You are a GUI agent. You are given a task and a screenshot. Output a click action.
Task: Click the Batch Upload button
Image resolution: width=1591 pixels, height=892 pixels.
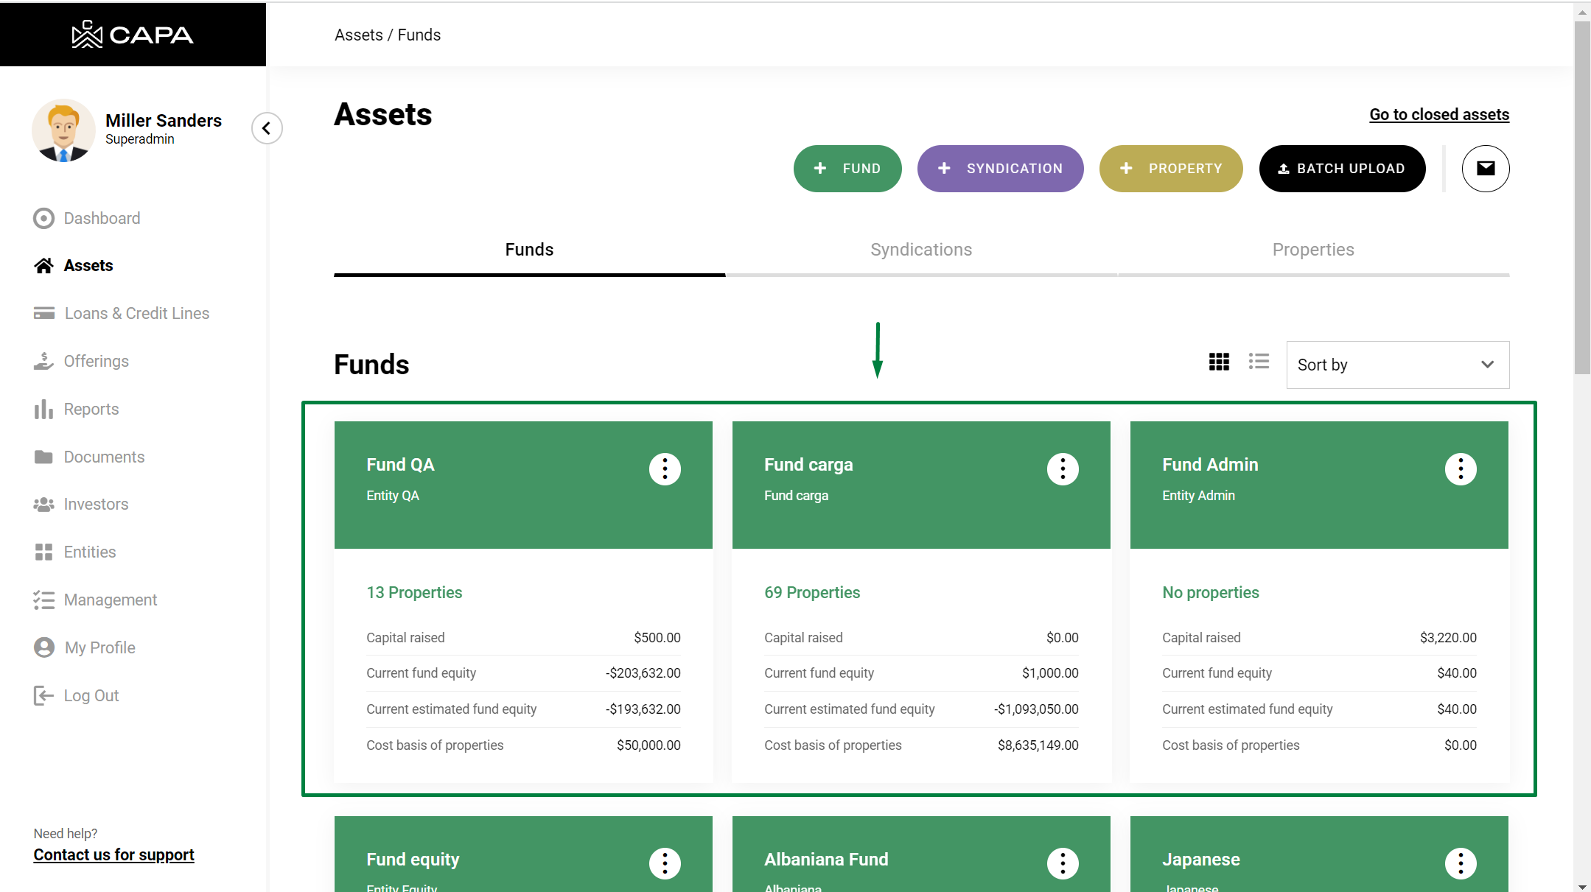[1341, 169]
